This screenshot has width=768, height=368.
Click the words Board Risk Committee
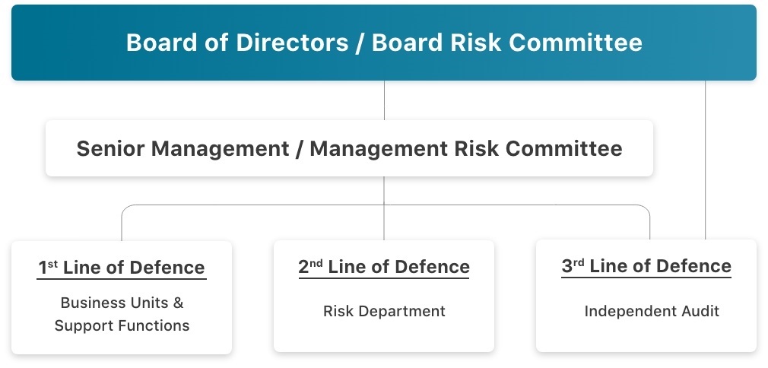[x=507, y=43]
